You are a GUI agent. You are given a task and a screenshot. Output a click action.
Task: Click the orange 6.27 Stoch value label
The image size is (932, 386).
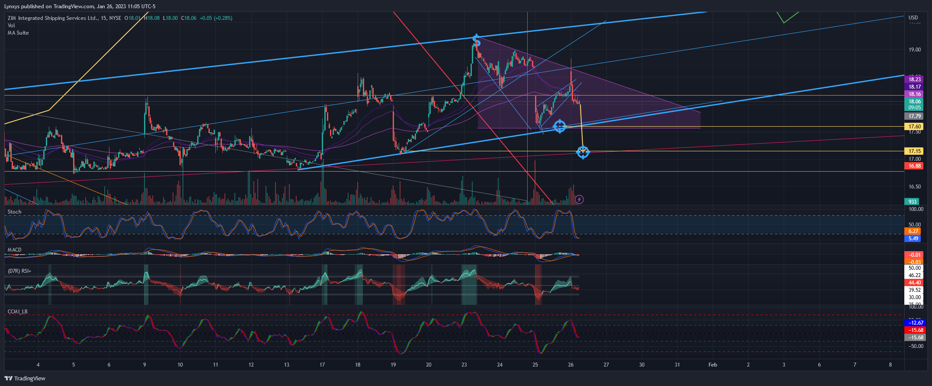pos(913,231)
